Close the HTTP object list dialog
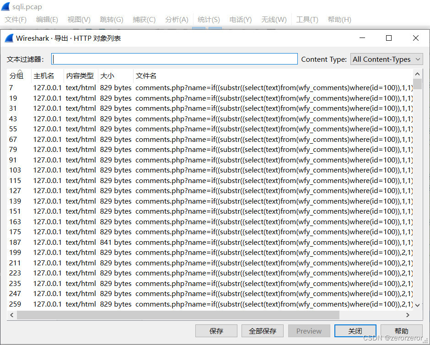The width and height of the screenshot is (430, 345). 416,38
